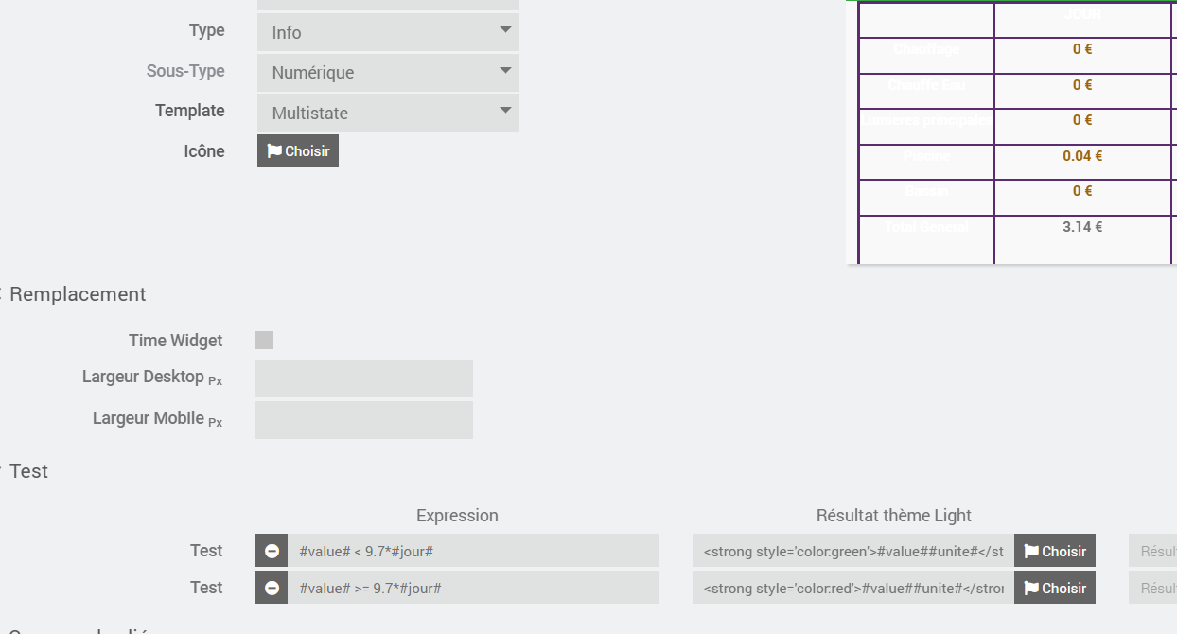Screen dimensions: 1177x634
Task: Edit the expression '#value# < 9.7*#jour#'
Action: (x=473, y=551)
